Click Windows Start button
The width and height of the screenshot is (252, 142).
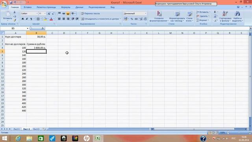coord(4,138)
